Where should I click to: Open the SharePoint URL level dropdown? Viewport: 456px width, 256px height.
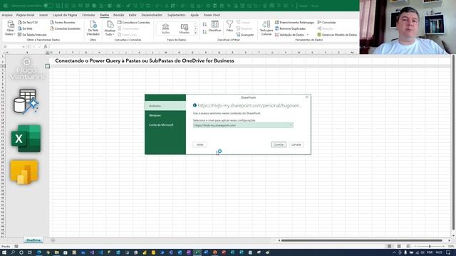pos(243,125)
